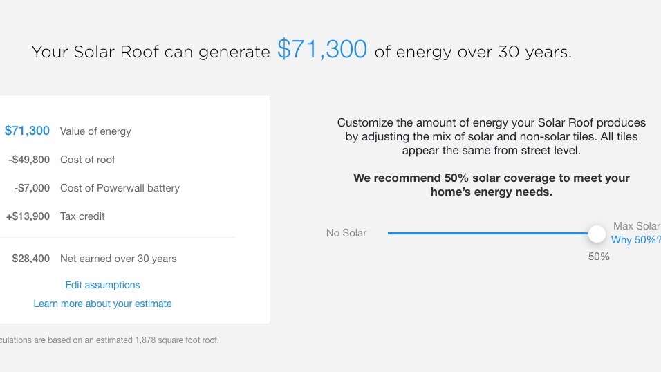The image size is (661, 372).
Task: Click the -$49,800 roof cost amount
Action: coord(29,160)
